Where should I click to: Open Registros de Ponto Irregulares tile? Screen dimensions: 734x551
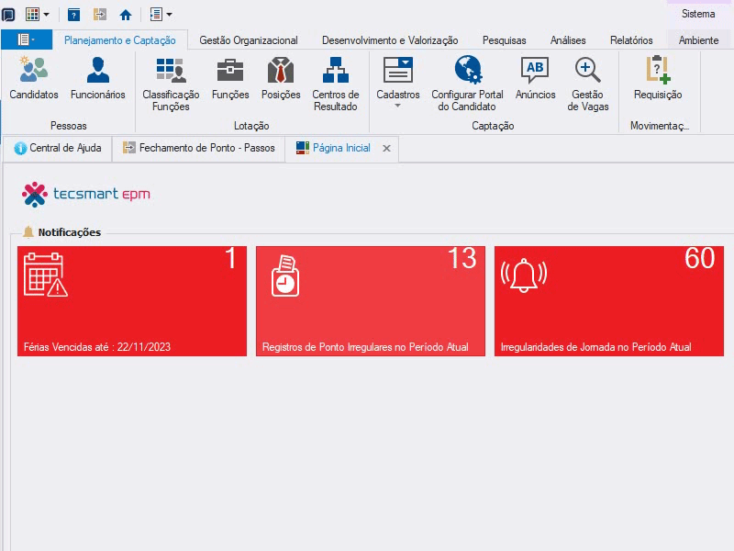pyautogui.click(x=371, y=301)
